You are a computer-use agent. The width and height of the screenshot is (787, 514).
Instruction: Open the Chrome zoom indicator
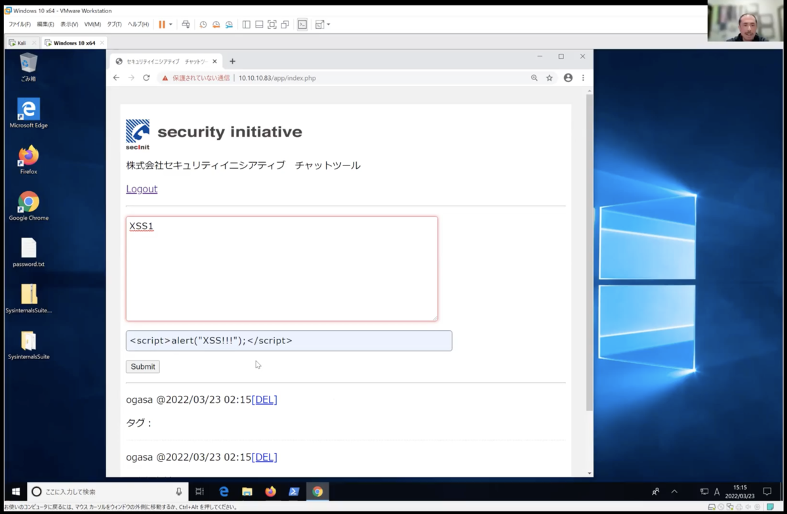(534, 77)
